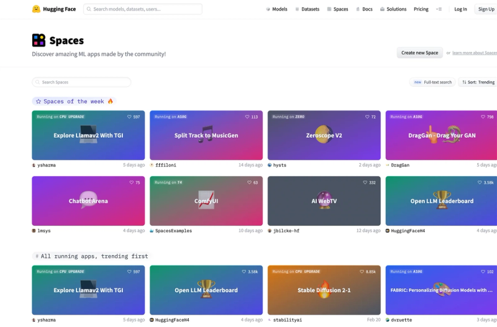Like the Chatbot Arena space heart

click(131, 182)
